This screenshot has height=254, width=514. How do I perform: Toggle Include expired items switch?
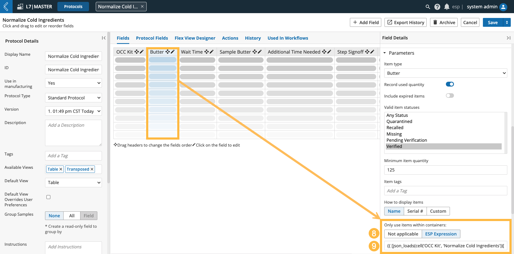450,96
